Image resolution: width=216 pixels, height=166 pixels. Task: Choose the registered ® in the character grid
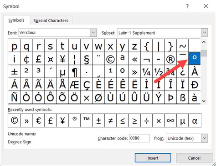tap(170, 59)
